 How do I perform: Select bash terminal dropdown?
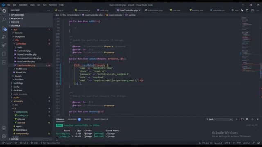tap(219, 119)
